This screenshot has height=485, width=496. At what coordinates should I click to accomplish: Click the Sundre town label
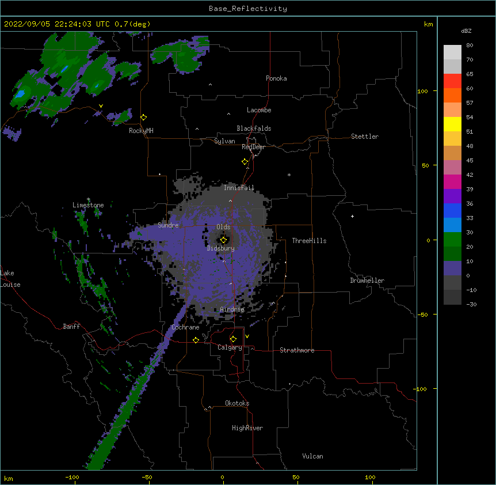[x=168, y=225]
